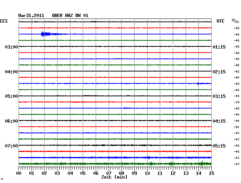The image size is (241, 183).
Task: Click the blue spike near minute 14 below 04:00
Action: 198,83
